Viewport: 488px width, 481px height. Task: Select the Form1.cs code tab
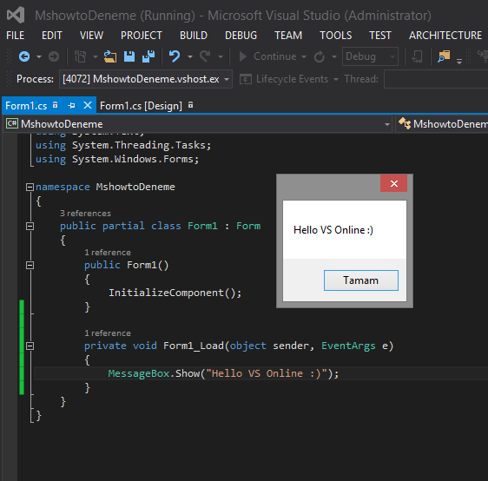pyautogui.click(x=26, y=106)
